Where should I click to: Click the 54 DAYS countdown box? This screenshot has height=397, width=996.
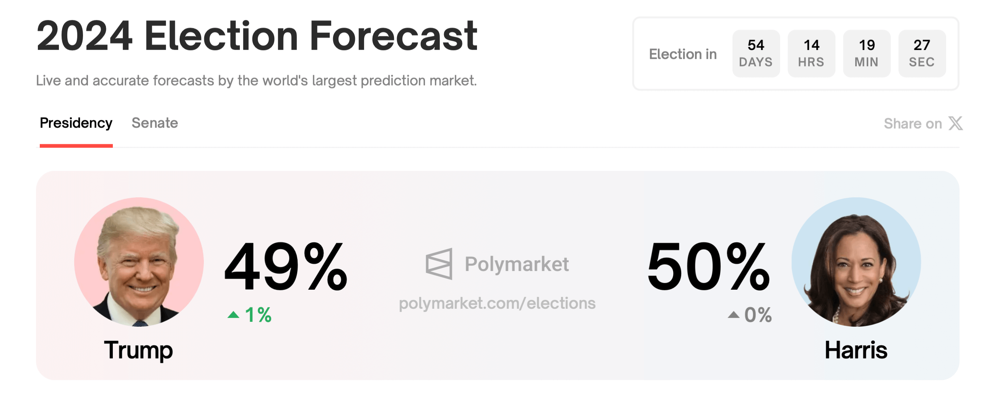[x=756, y=53]
